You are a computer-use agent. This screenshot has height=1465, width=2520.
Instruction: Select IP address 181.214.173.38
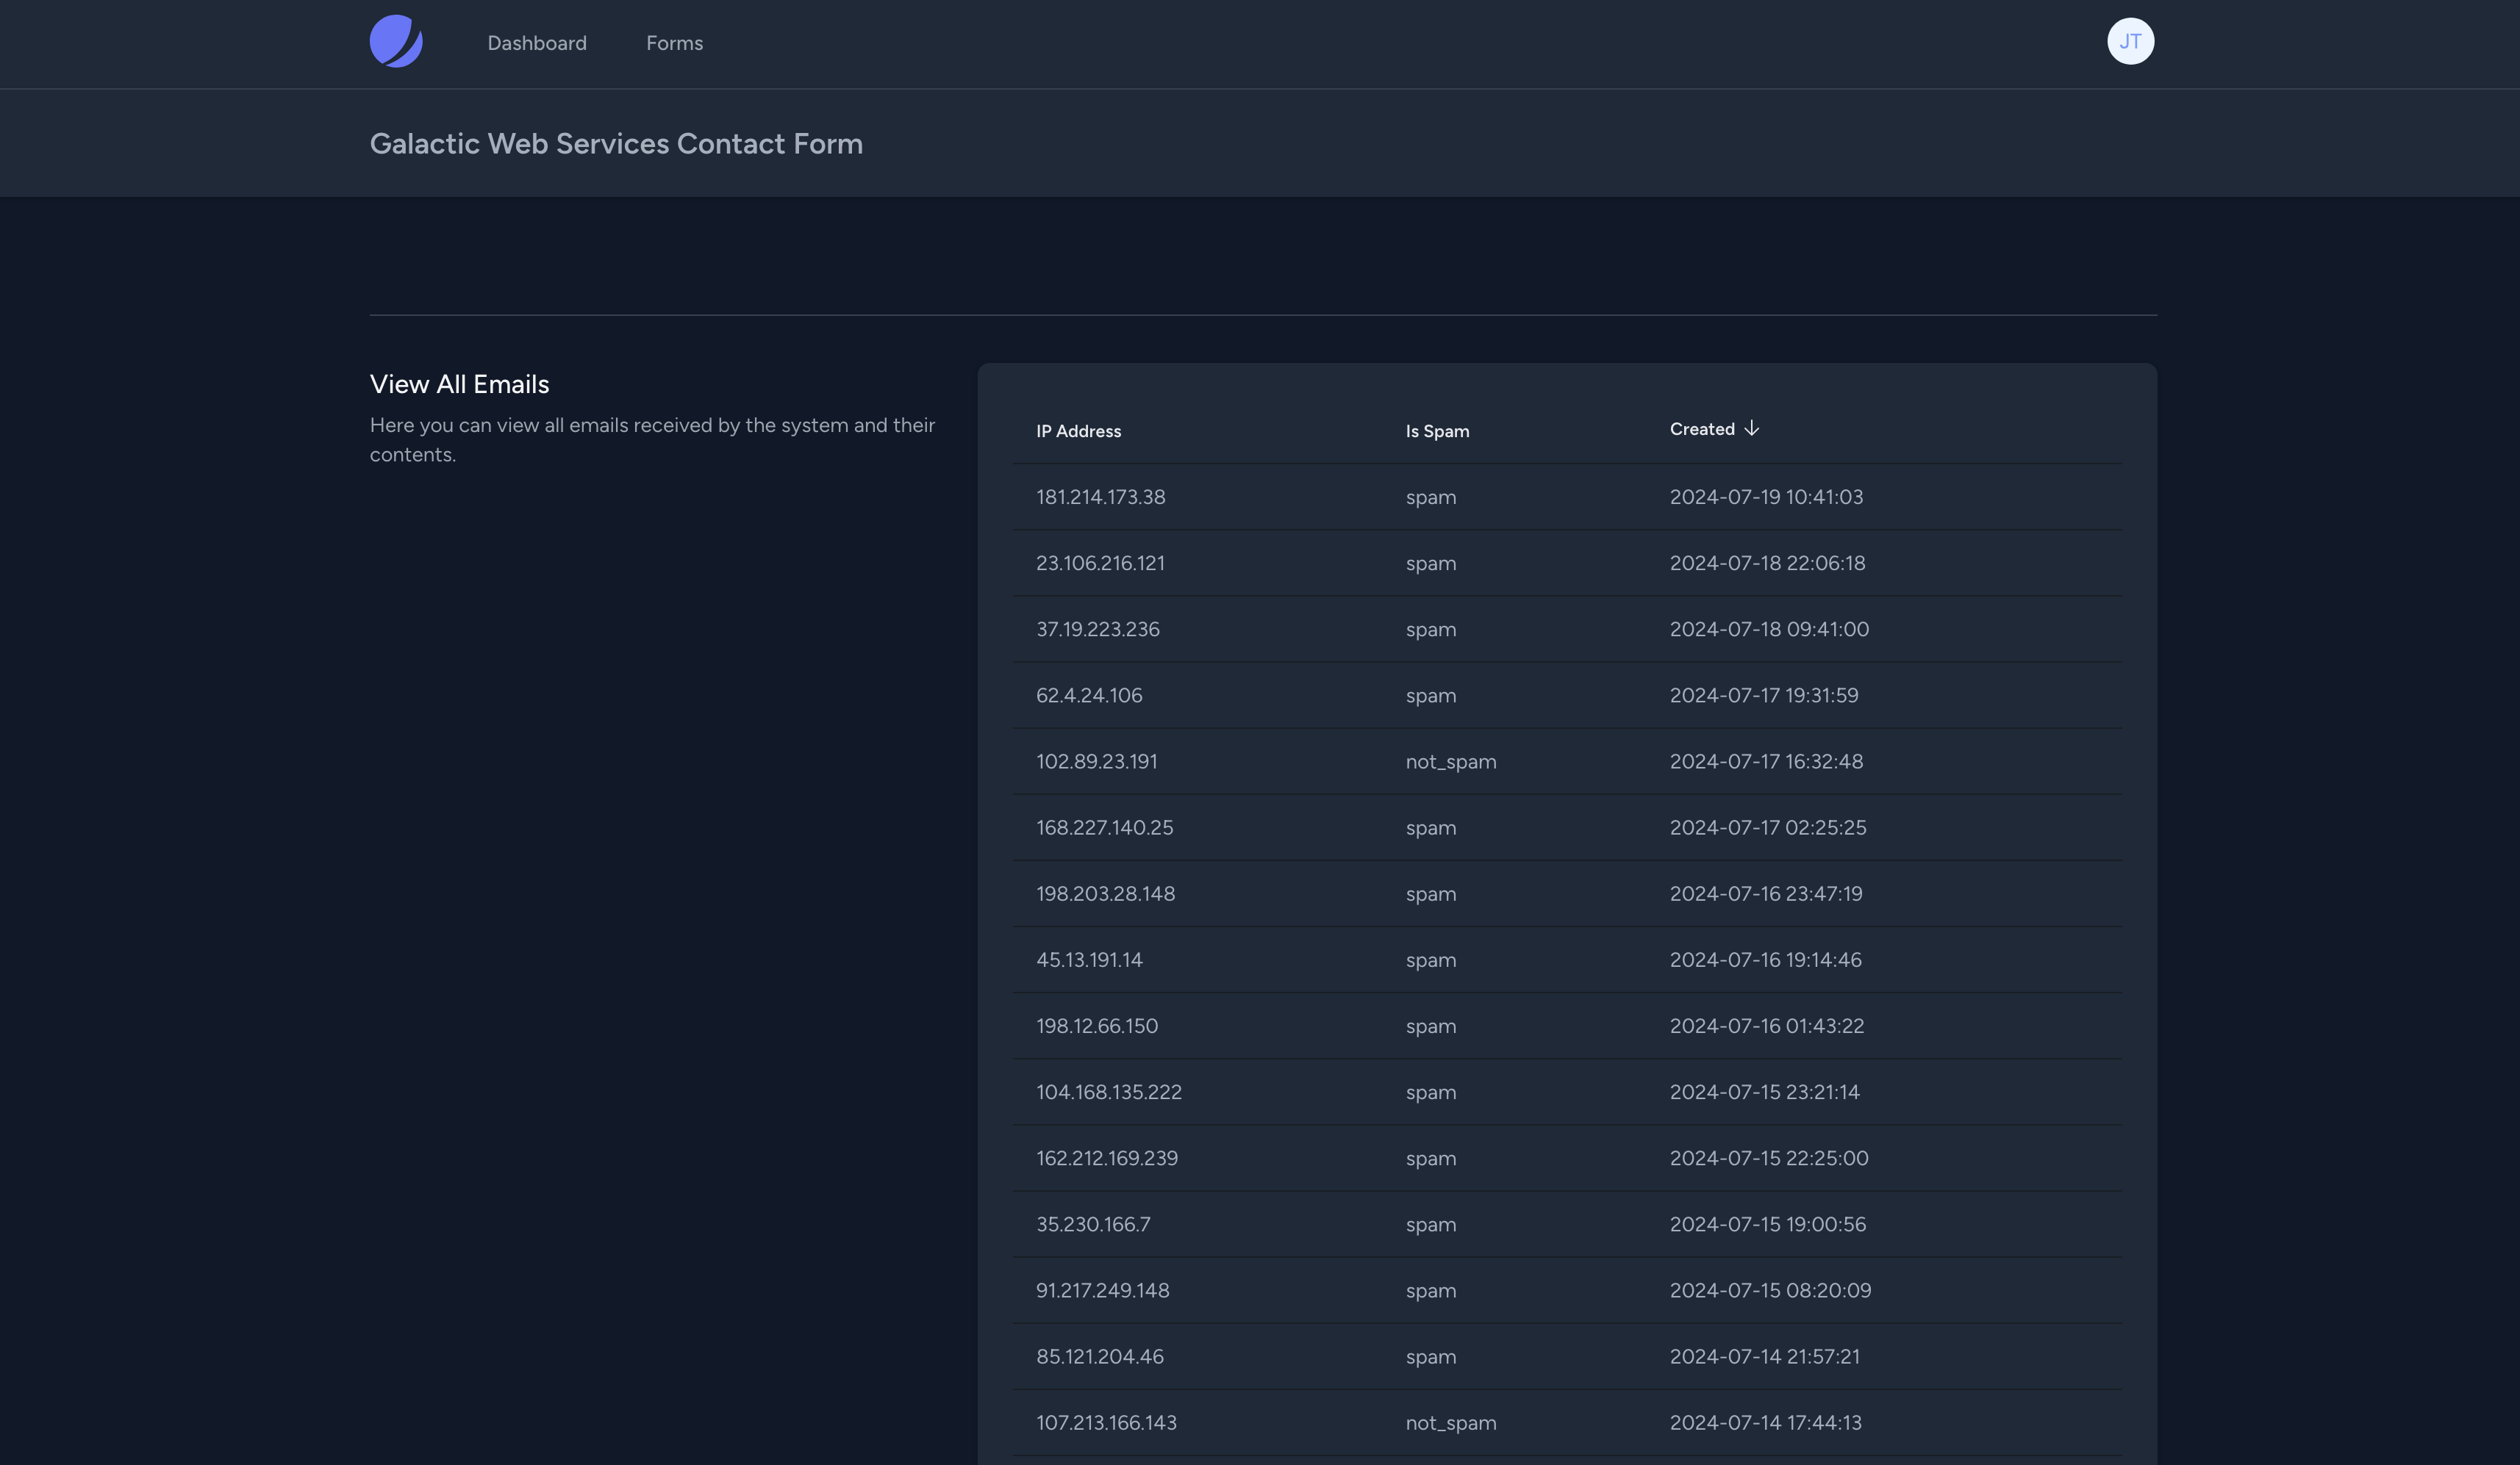[x=1100, y=497]
